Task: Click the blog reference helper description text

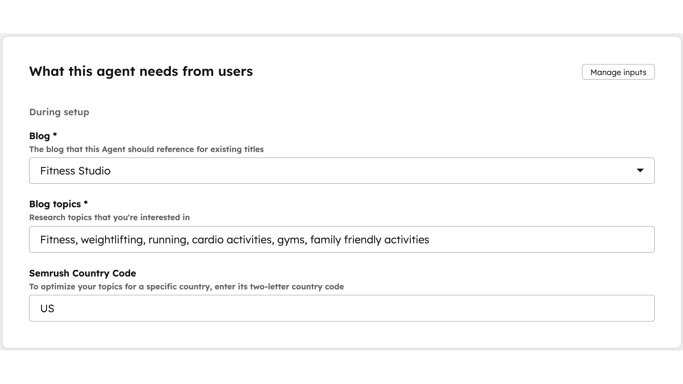Action: [146, 149]
